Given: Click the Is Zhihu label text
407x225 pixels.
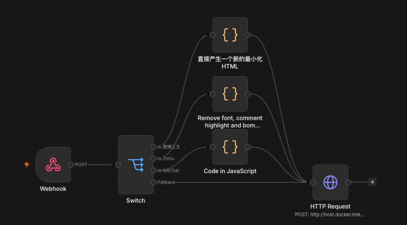Looking at the screenshot, I should (166, 159).
